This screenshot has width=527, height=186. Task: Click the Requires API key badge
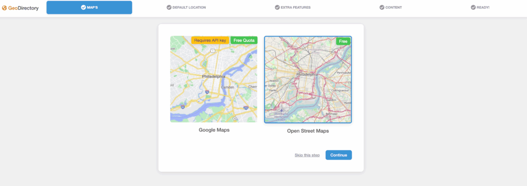tap(210, 40)
